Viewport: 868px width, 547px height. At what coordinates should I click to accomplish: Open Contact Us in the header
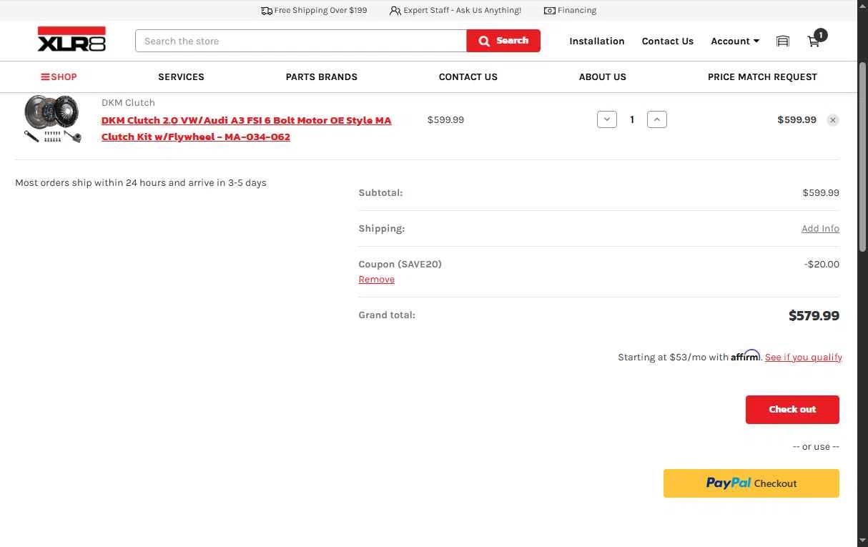[x=668, y=41]
